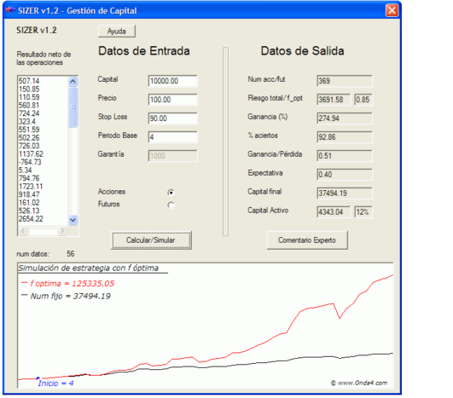Viewport: 453px width, 398px height.
Task: Click the Ganancia/Pérdida output 0.51
Action: (x=345, y=156)
